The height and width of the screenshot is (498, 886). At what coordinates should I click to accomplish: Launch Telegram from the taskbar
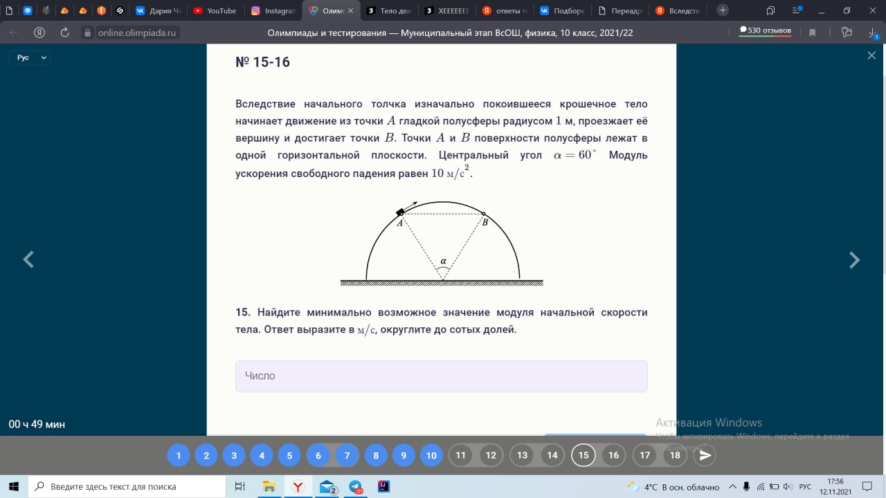click(x=355, y=487)
